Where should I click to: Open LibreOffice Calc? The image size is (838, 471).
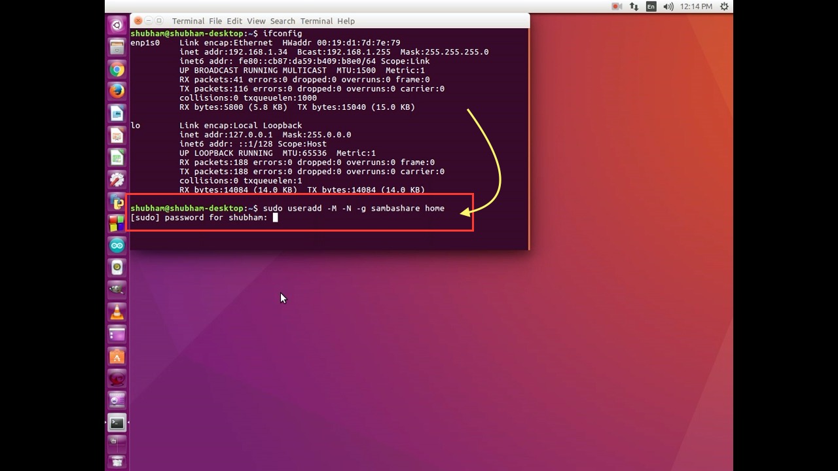tap(117, 157)
